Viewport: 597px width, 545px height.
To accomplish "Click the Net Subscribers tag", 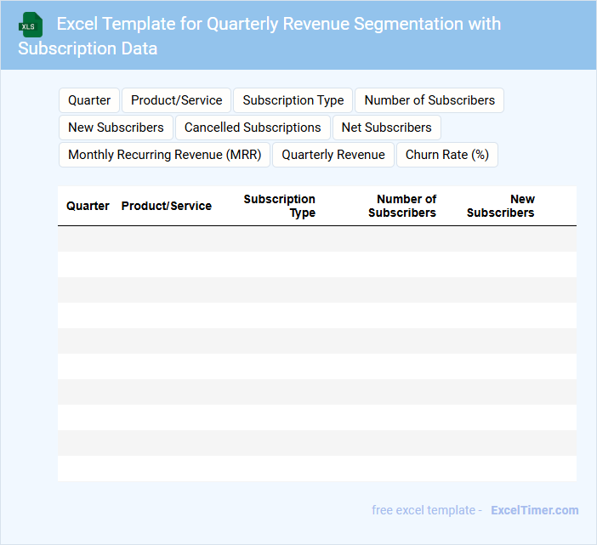I will pyautogui.click(x=386, y=128).
